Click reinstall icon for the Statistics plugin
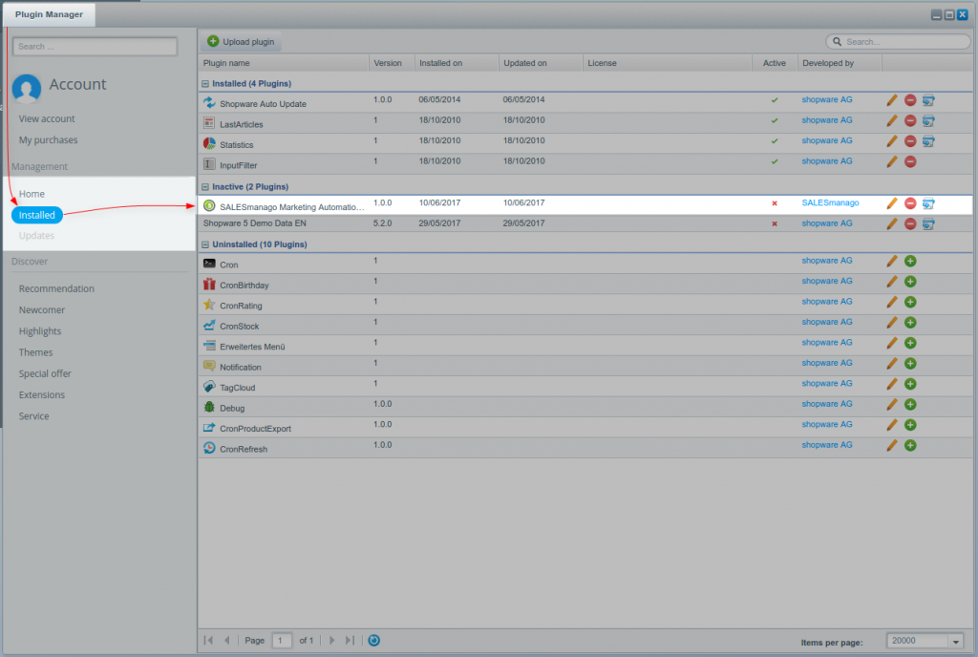 point(928,141)
